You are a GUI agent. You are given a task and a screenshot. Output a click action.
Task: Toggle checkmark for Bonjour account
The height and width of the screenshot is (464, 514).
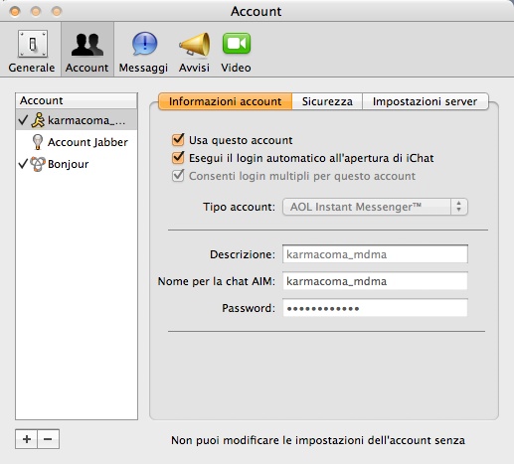tap(23, 164)
